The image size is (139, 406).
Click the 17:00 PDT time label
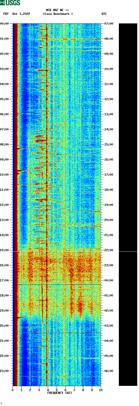click(x=5, y=280)
